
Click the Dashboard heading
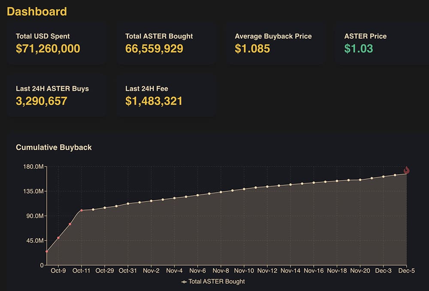pyautogui.click(x=36, y=12)
